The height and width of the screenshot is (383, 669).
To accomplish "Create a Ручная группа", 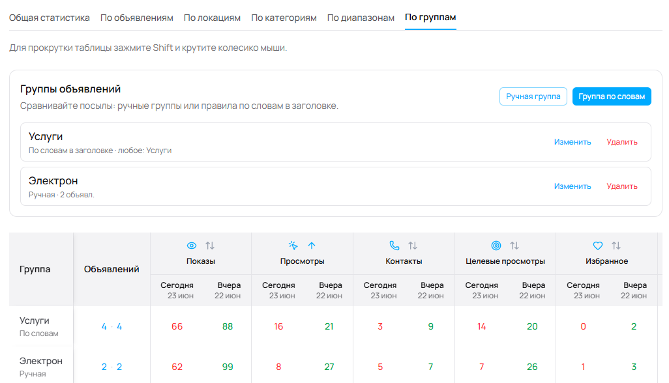I will [x=533, y=96].
